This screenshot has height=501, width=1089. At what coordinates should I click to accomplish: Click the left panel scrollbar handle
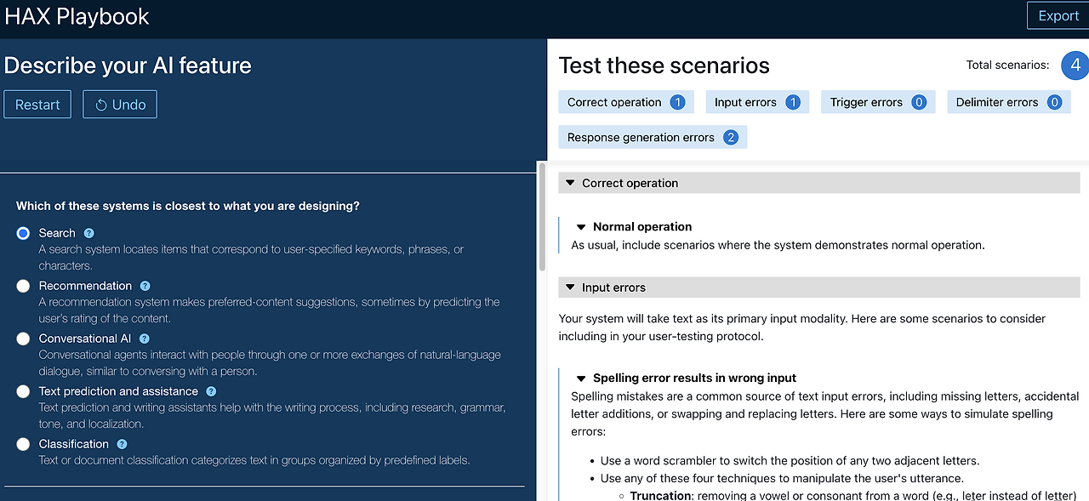[x=542, y=217]
